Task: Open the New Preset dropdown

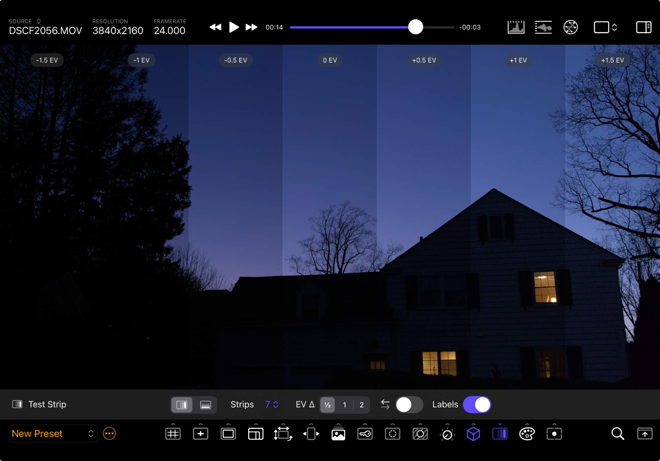Action: pos(53,433)
